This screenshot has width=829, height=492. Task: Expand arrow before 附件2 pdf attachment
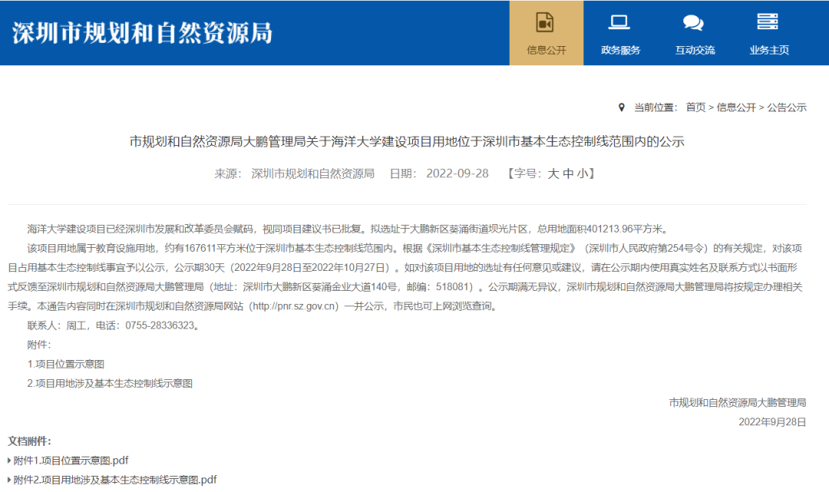9,480
